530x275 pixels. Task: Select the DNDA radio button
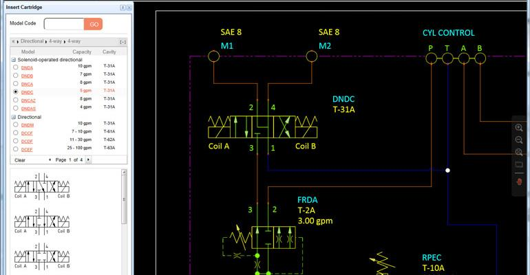tap(16, 67)
